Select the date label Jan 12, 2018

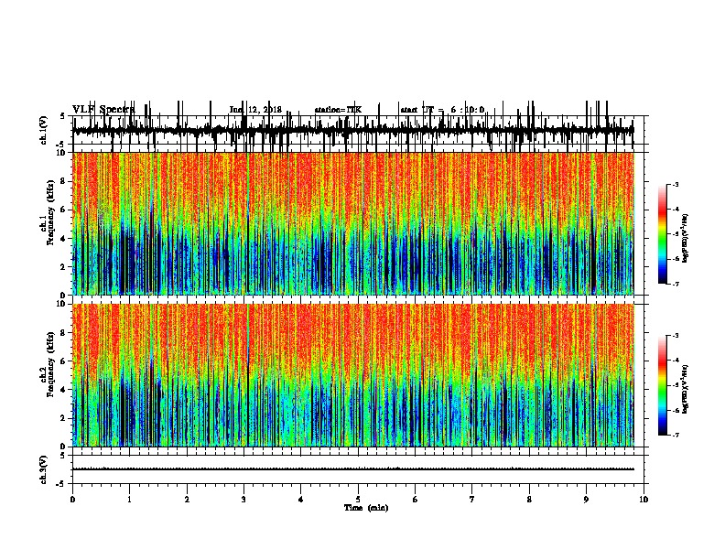coord(255,110)
